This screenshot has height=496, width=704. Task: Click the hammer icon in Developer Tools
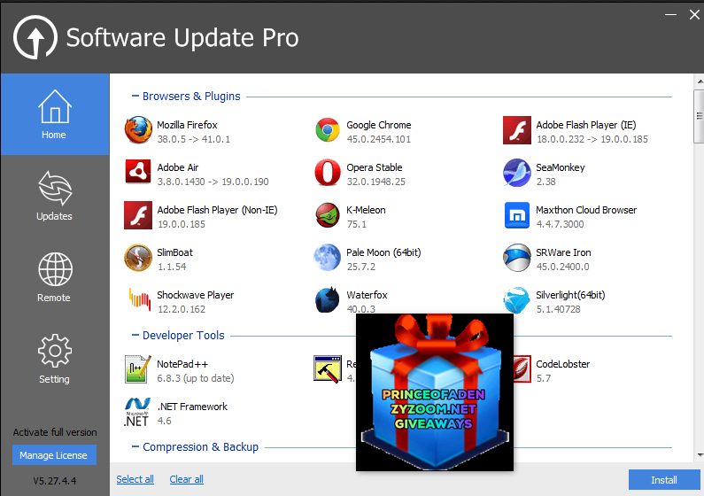tap(328, 369)
